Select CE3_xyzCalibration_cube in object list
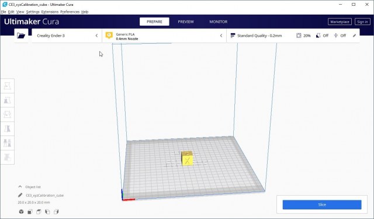374x219 pixels. point(44,196)
